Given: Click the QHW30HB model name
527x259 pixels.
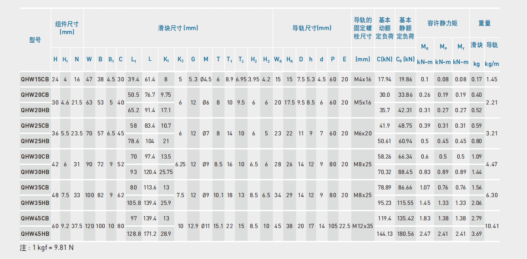Looking at the screenshot, I should (35, 172).
